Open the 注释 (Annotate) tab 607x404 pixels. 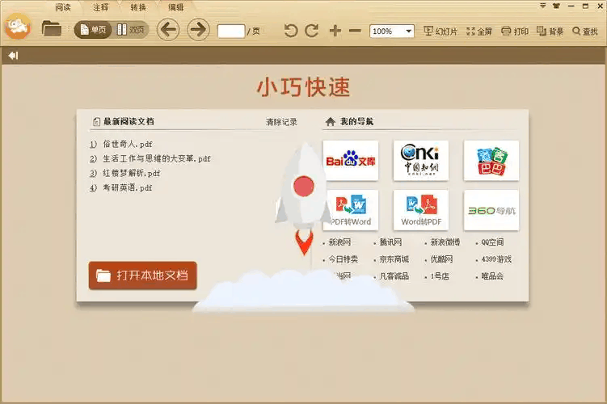coord(101,6)
